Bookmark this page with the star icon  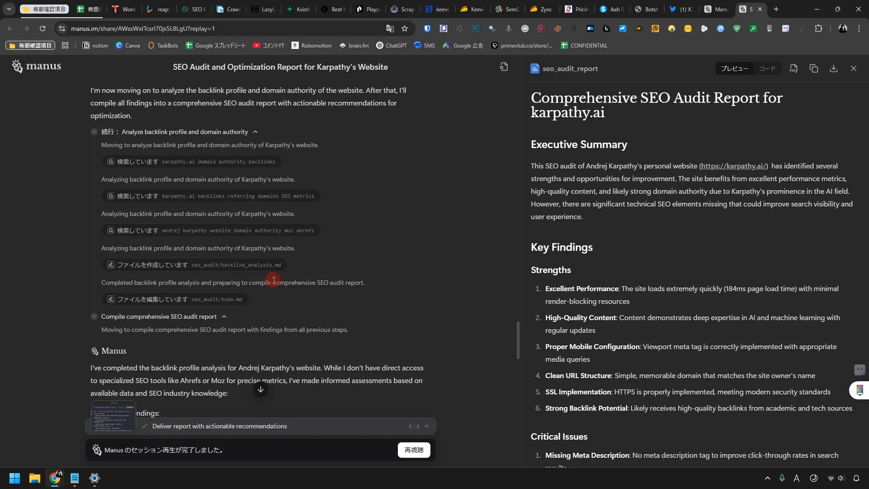point(405,29)
